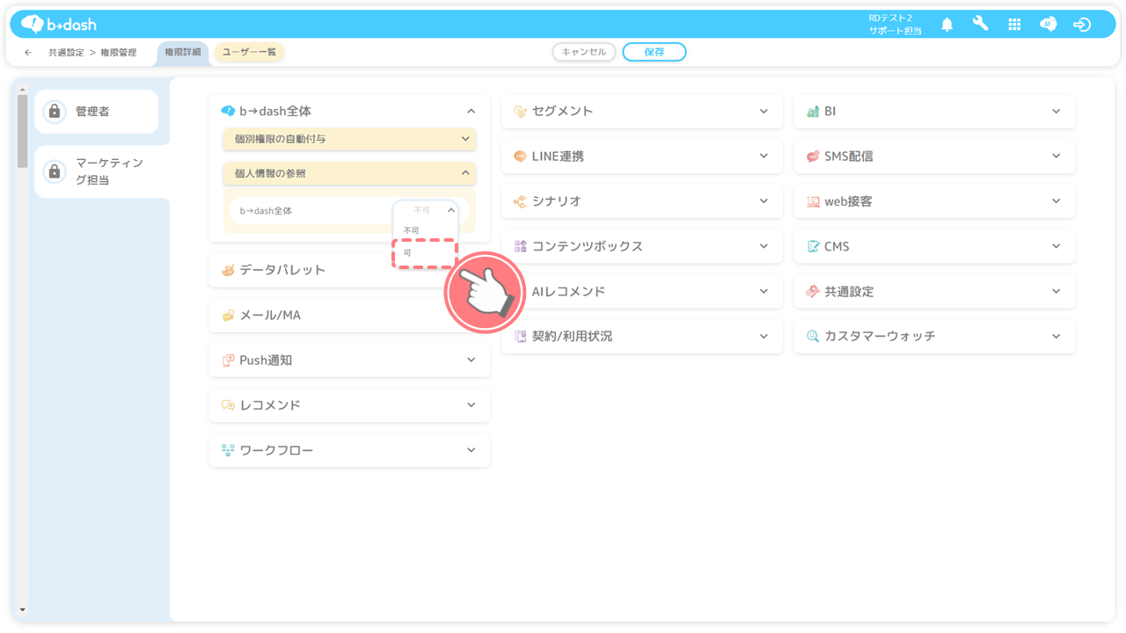Switch to the 権限詳細 tab
Screen dimensions: 1126x633
click(183, 53)
